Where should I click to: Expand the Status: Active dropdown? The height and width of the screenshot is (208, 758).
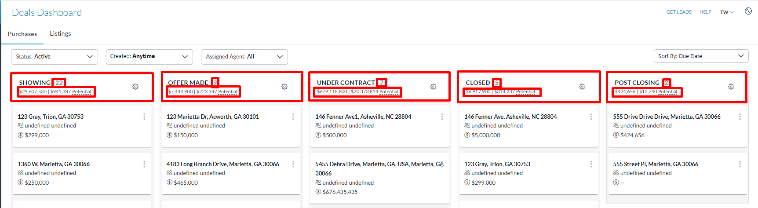click(x=55, y=57)
